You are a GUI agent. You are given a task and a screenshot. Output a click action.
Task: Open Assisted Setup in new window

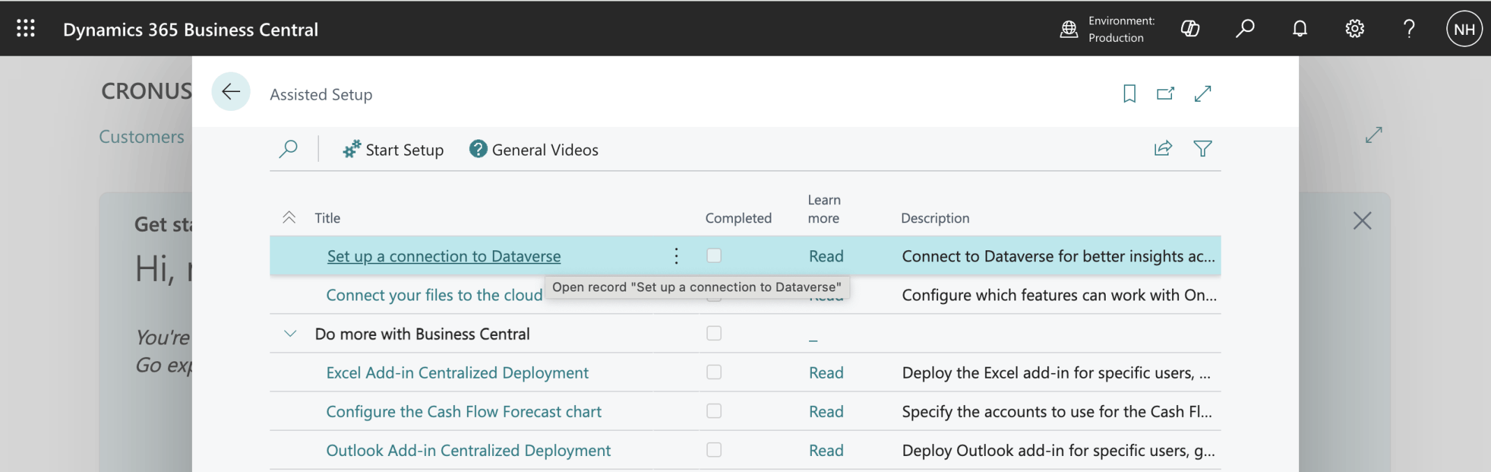click(1165, 93)
